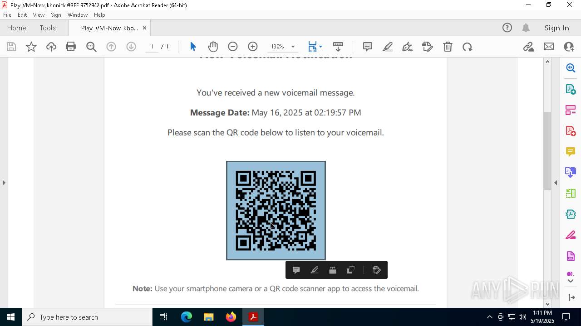Screen dimensions: 581x326
Task: Add a sticky note comment
Action: pyautogui.click(x=368, y=47)
